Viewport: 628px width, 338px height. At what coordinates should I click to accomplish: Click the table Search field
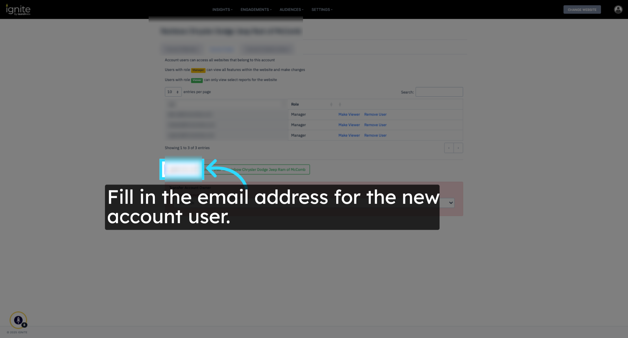tap(439, 92)
